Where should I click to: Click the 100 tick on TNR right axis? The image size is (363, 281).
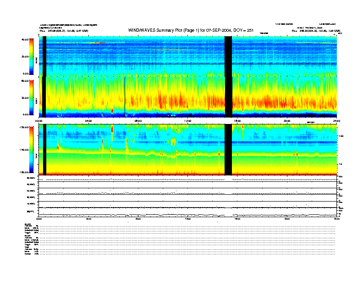pyautogui.click(x=341, y=136)
